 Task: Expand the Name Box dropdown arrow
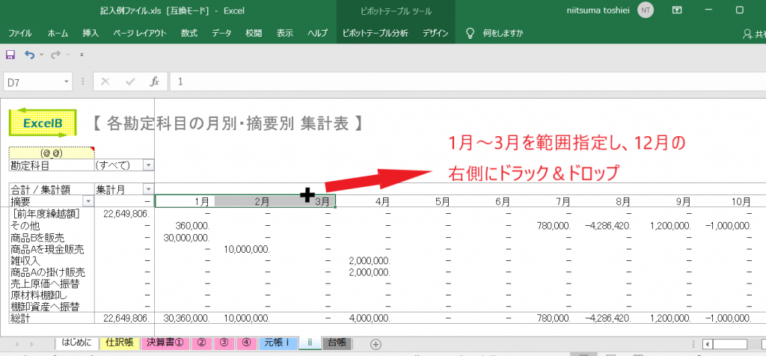click(66, 82)
